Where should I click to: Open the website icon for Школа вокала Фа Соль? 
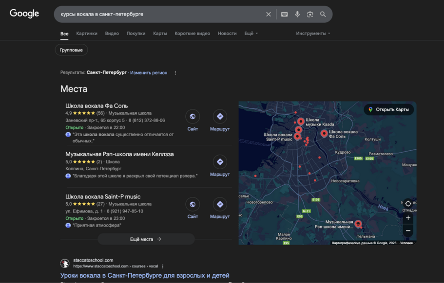tap(193, 116)
